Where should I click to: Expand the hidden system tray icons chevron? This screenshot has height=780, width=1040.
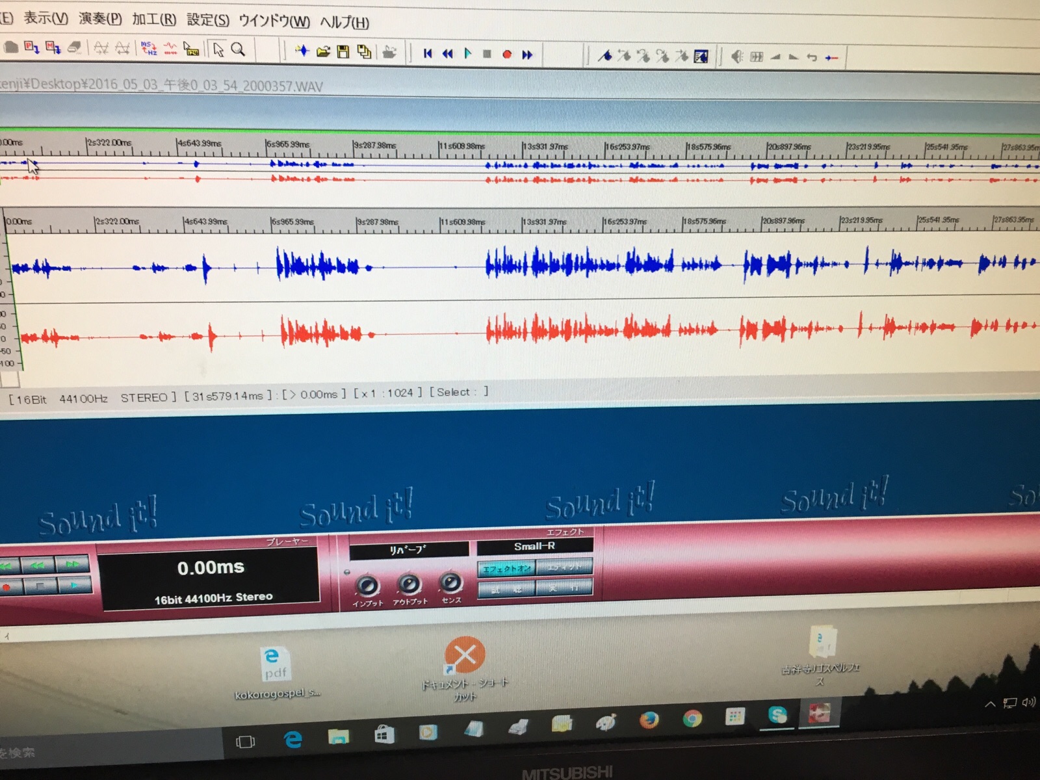click(x=990, y=703)
